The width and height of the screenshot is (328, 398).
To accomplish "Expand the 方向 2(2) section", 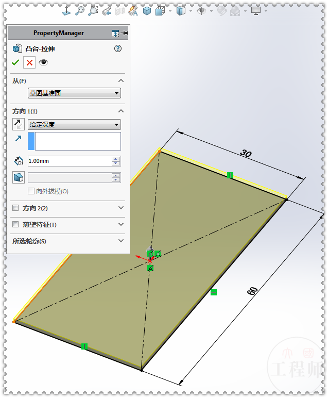I will 121,208.
